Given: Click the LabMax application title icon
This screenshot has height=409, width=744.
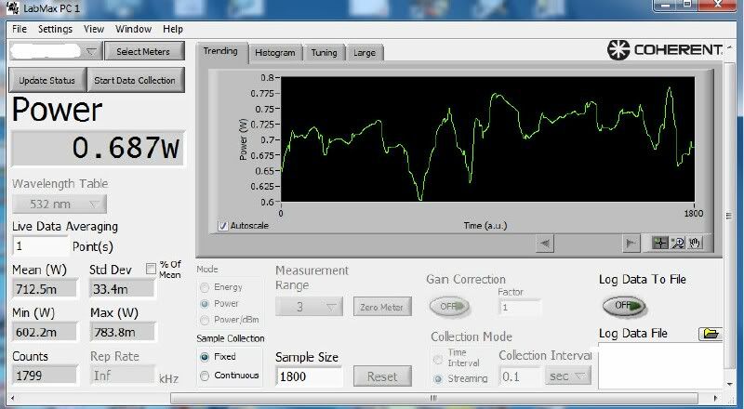Looking at the screenshot, I should point(13,8).
